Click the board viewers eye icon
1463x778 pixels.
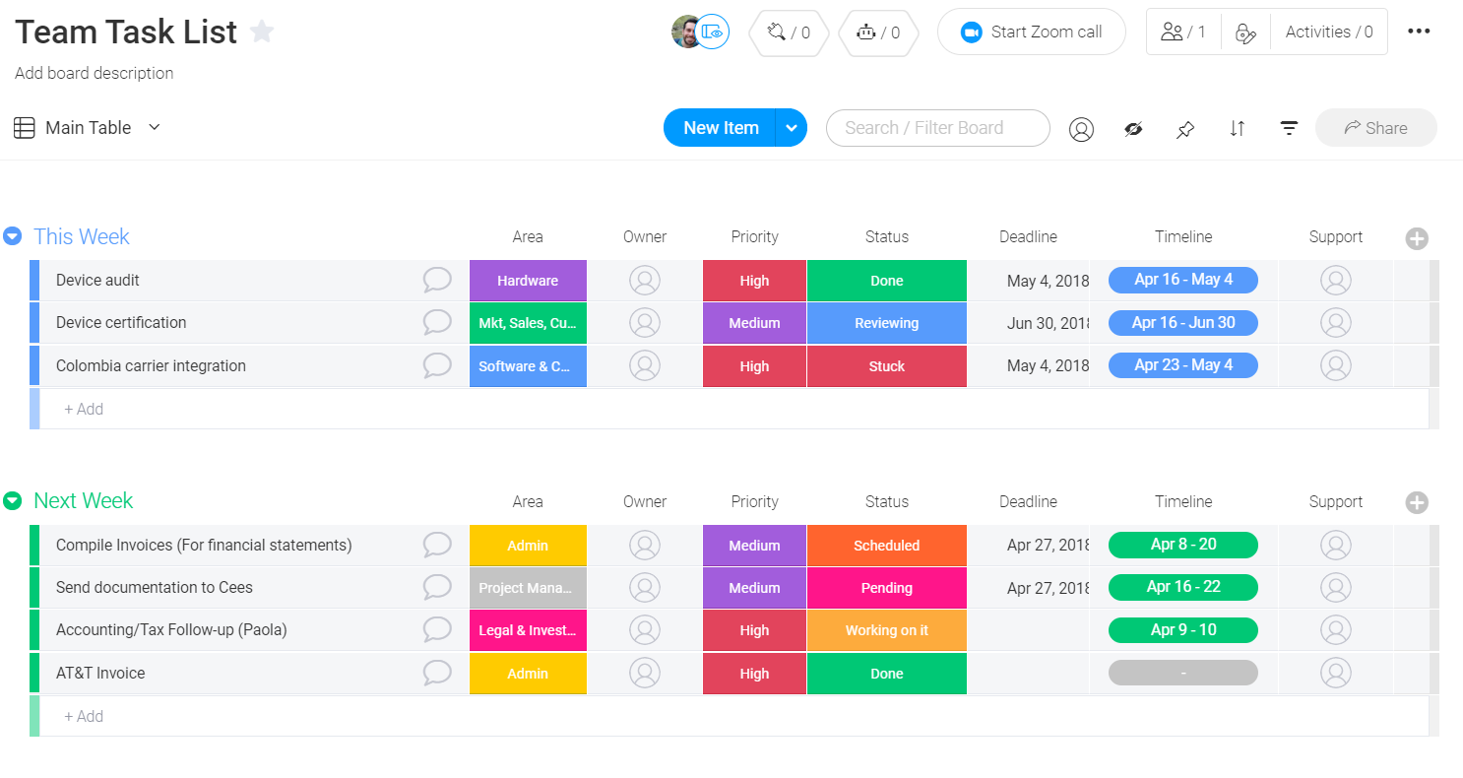click(713, 32)
